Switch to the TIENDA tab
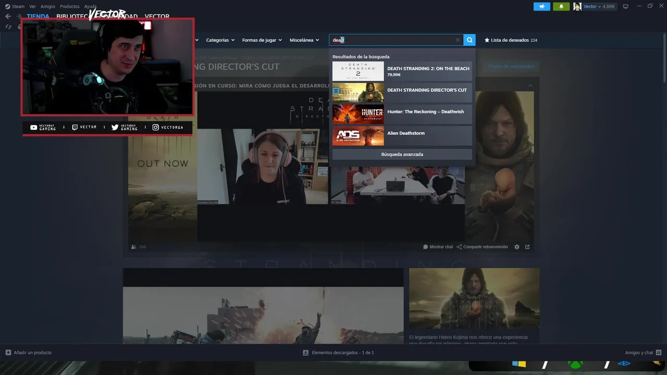 click(x=38, y=17)
